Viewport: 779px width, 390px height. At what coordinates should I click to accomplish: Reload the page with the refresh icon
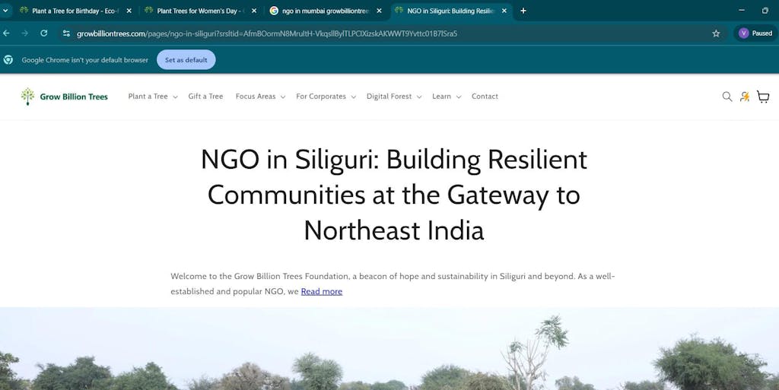pyautogui.click(x=44, y=33)
